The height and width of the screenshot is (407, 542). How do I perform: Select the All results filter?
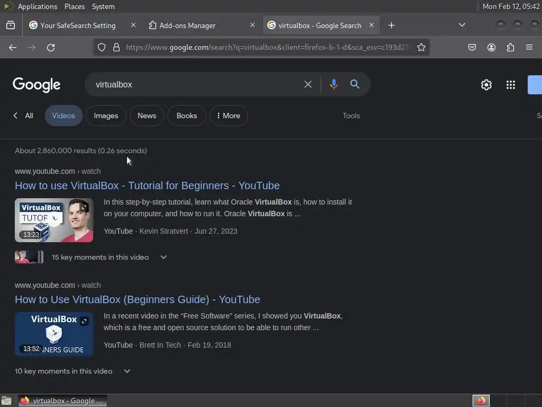[29, 116]
